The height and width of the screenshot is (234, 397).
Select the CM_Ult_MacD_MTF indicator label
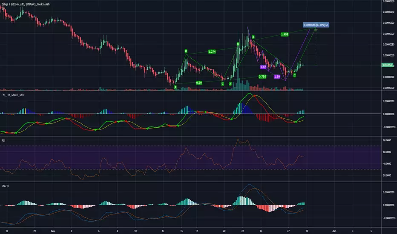pyautogui.click(x=13, y=95)
